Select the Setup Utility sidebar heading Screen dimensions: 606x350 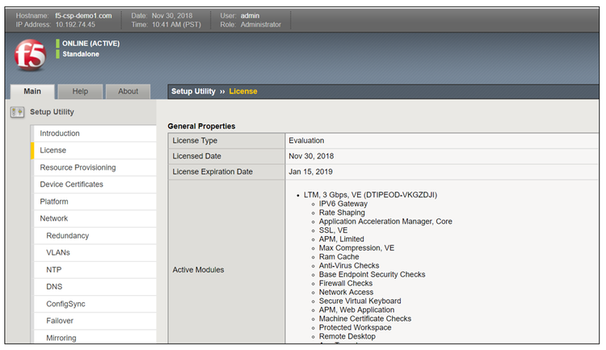tap(52, 112)
